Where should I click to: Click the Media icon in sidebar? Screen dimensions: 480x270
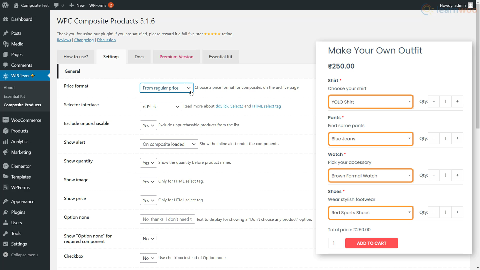[x=5, y=44]
